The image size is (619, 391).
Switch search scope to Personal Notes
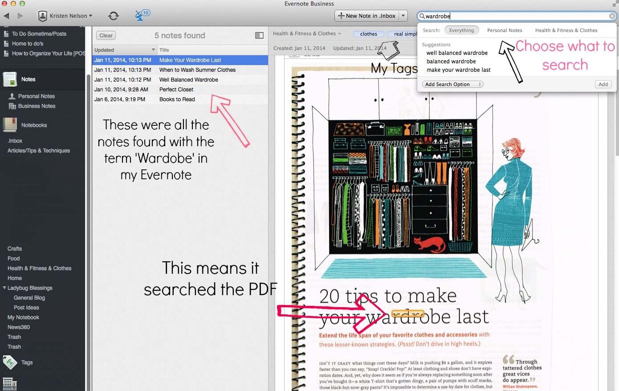504,30
